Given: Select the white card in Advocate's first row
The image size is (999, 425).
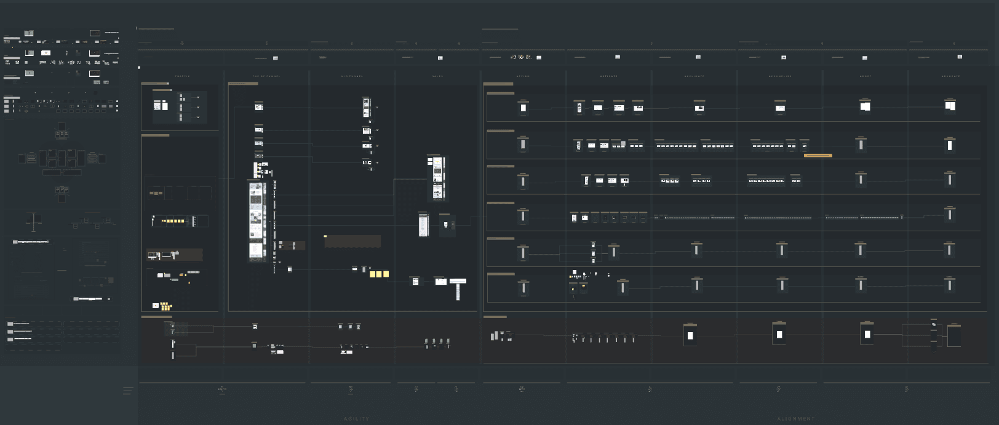Looking at the screenshot, I should [x=950, y=105].
